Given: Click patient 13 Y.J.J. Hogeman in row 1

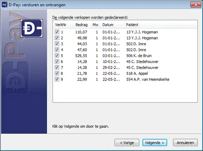Looking at the screenshot, I should pos(142,32).
